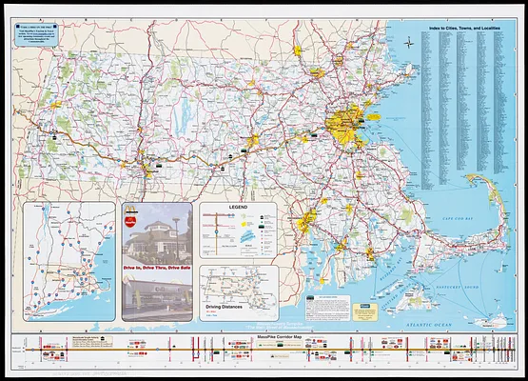The image size is (528, 381).
Task: Click the drive-thru restaurant photo
Action: (x=157, y=295)
